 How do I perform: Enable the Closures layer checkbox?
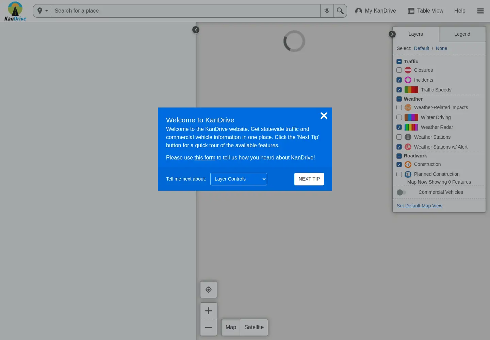click(399, 70)
